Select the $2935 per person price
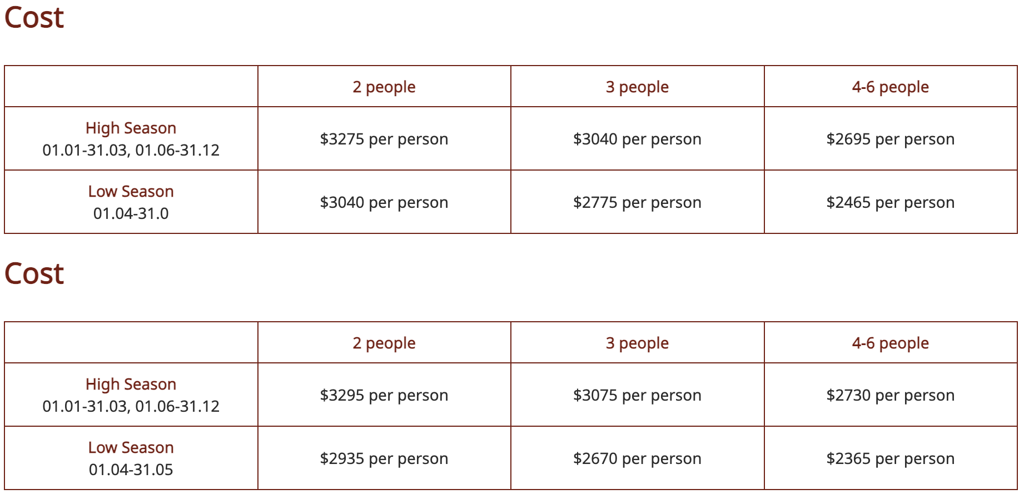Screen dimensions: 1024x499 [384, 458]
